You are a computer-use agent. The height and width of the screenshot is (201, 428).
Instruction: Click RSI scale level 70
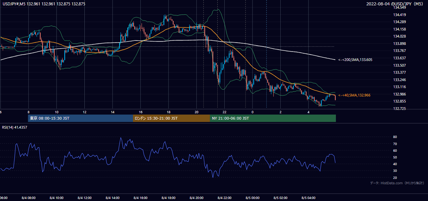[x=395, y=144]
